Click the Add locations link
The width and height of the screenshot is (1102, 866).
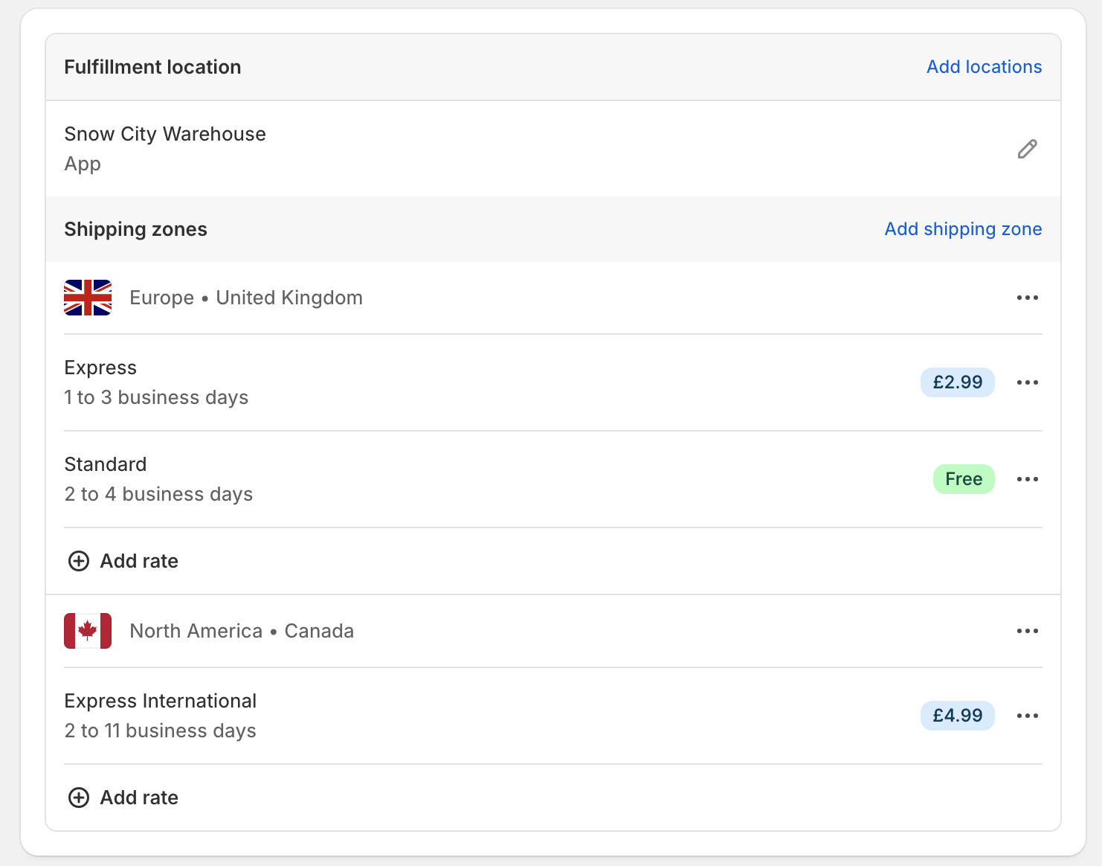tap(983, 67)
